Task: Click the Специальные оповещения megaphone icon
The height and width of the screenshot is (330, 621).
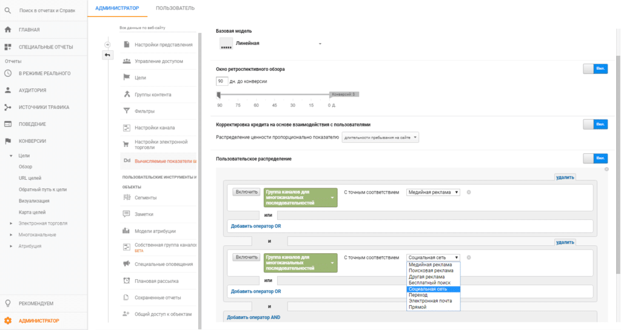Action: (x=126, y=263)
